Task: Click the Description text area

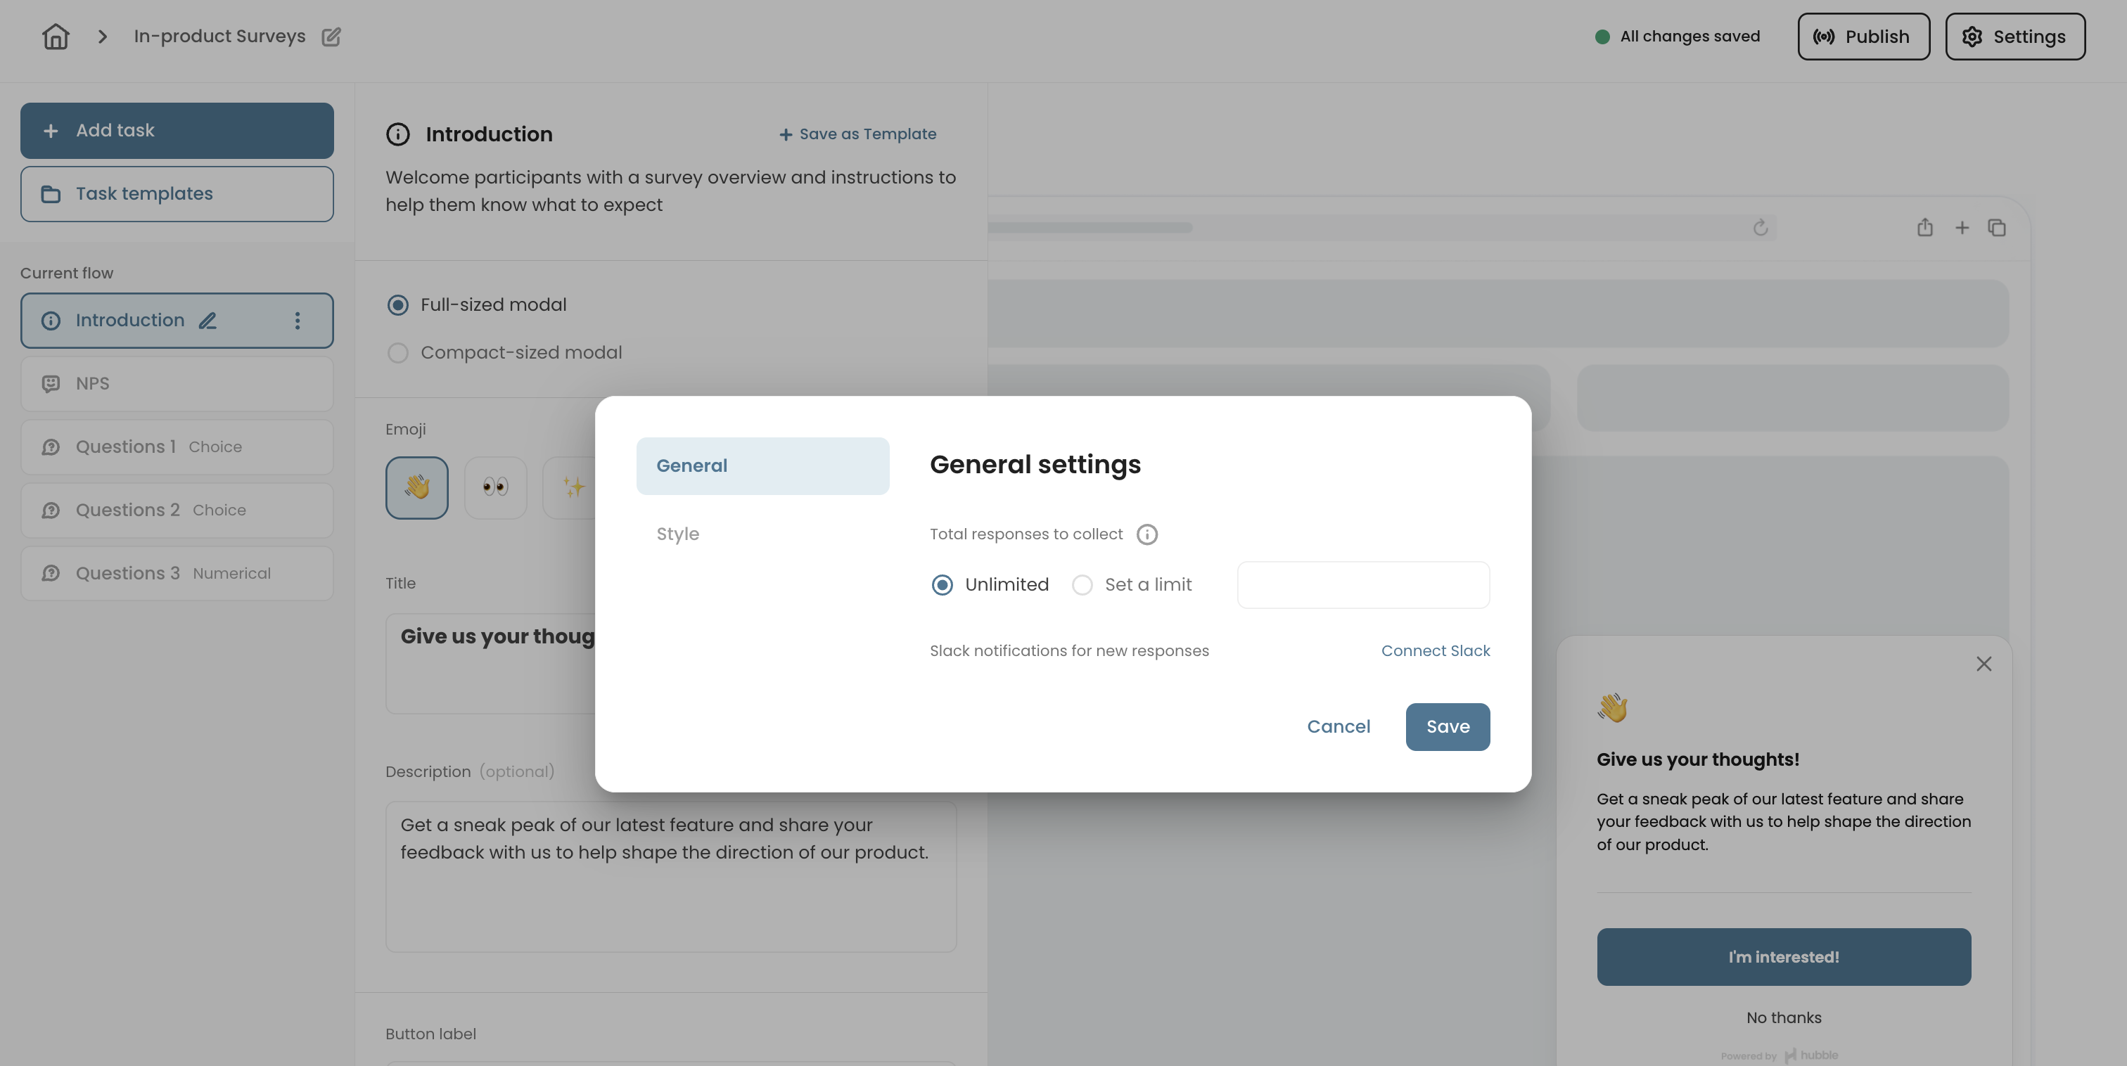Action: click(x=670, y=876)
